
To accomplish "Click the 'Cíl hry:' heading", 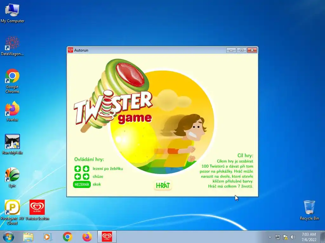I will (245, 155).
